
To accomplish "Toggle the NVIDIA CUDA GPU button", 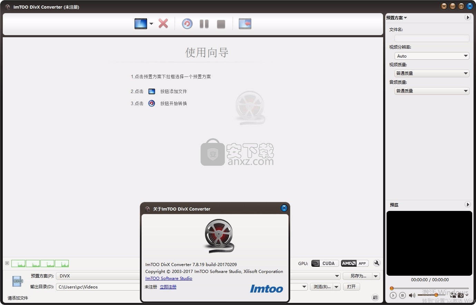I will pos(324,263).
